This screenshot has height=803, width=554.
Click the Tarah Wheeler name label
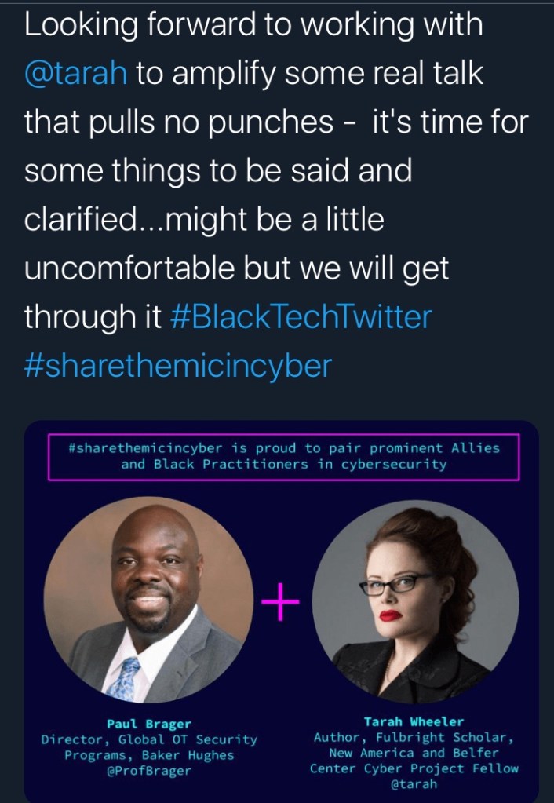[x=414, y=721]
